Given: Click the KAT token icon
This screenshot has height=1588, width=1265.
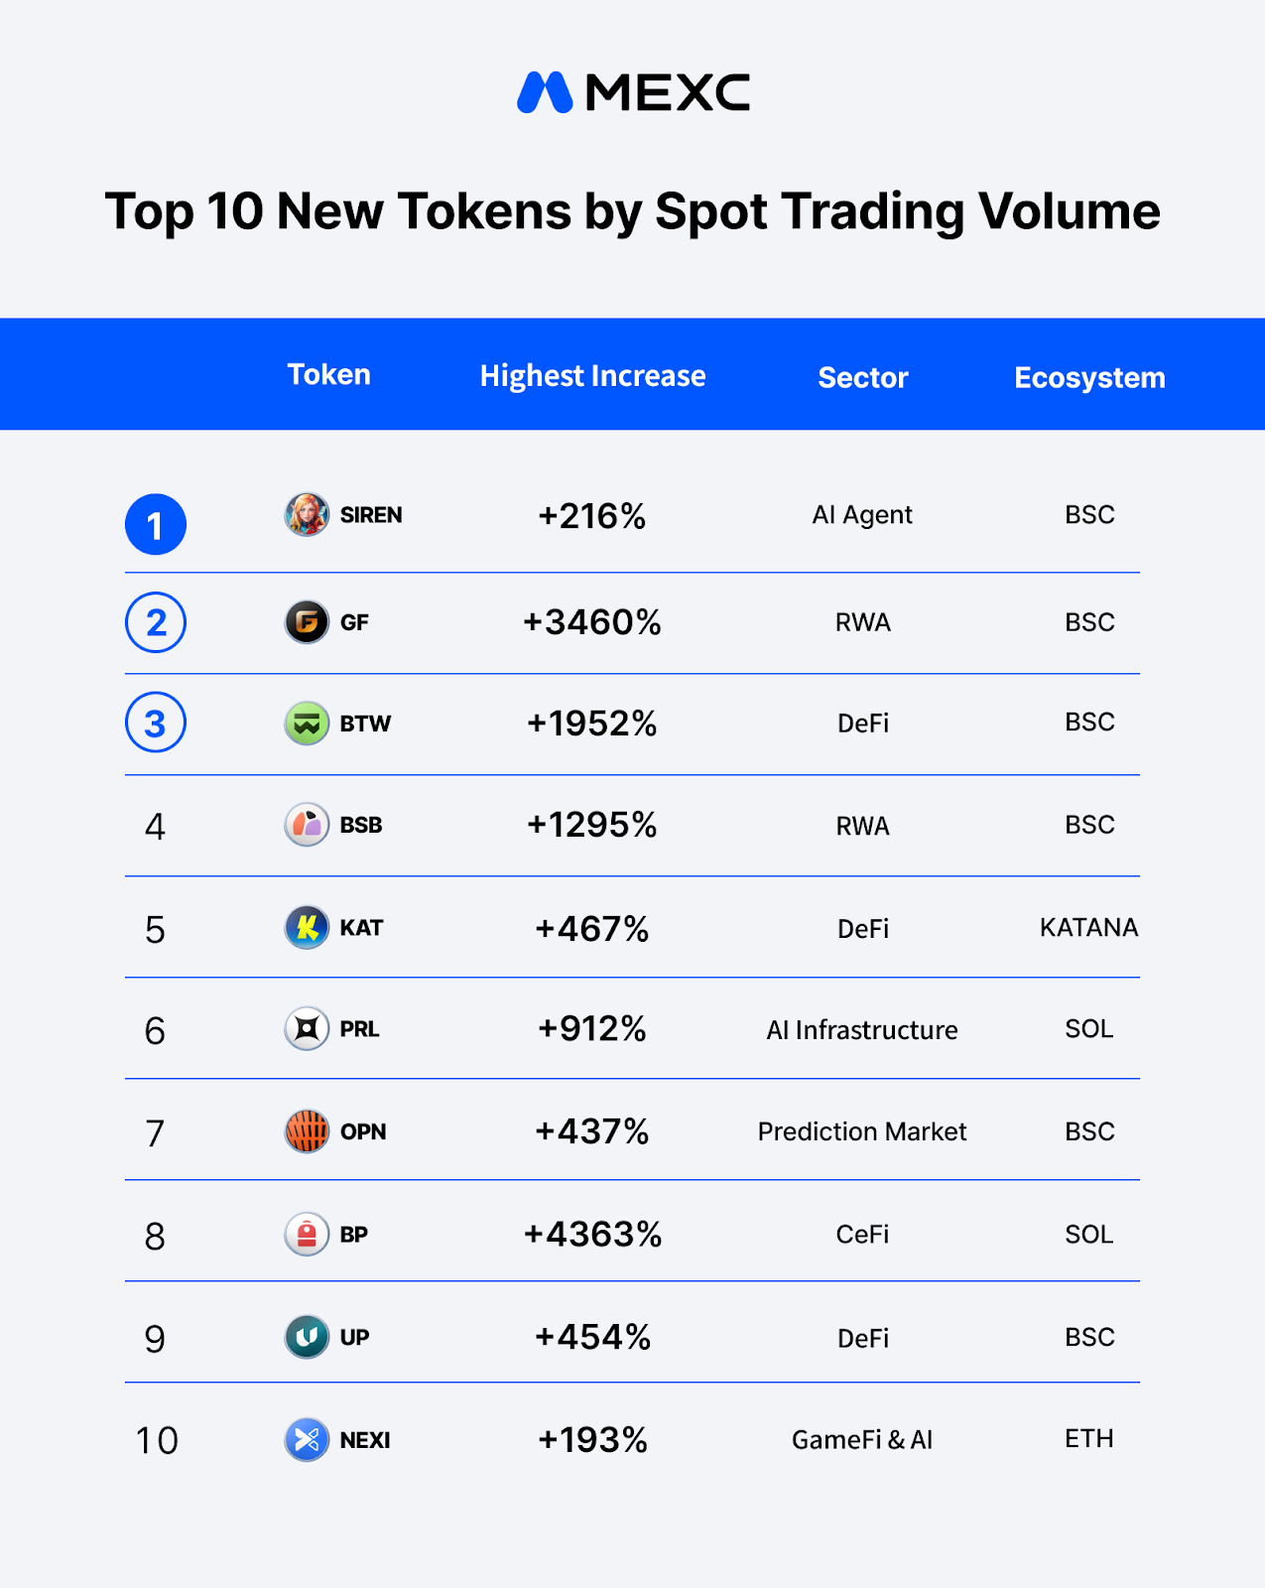Looking at the screenshot, I should click(x=307, y=928).
